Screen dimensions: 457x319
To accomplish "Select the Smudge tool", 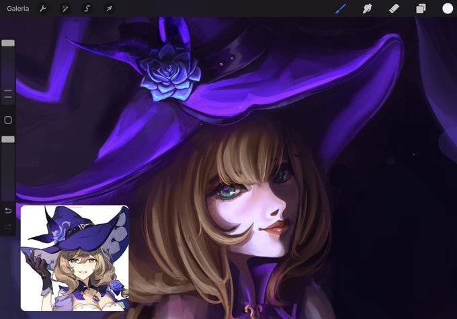I will tap(367, 9).
